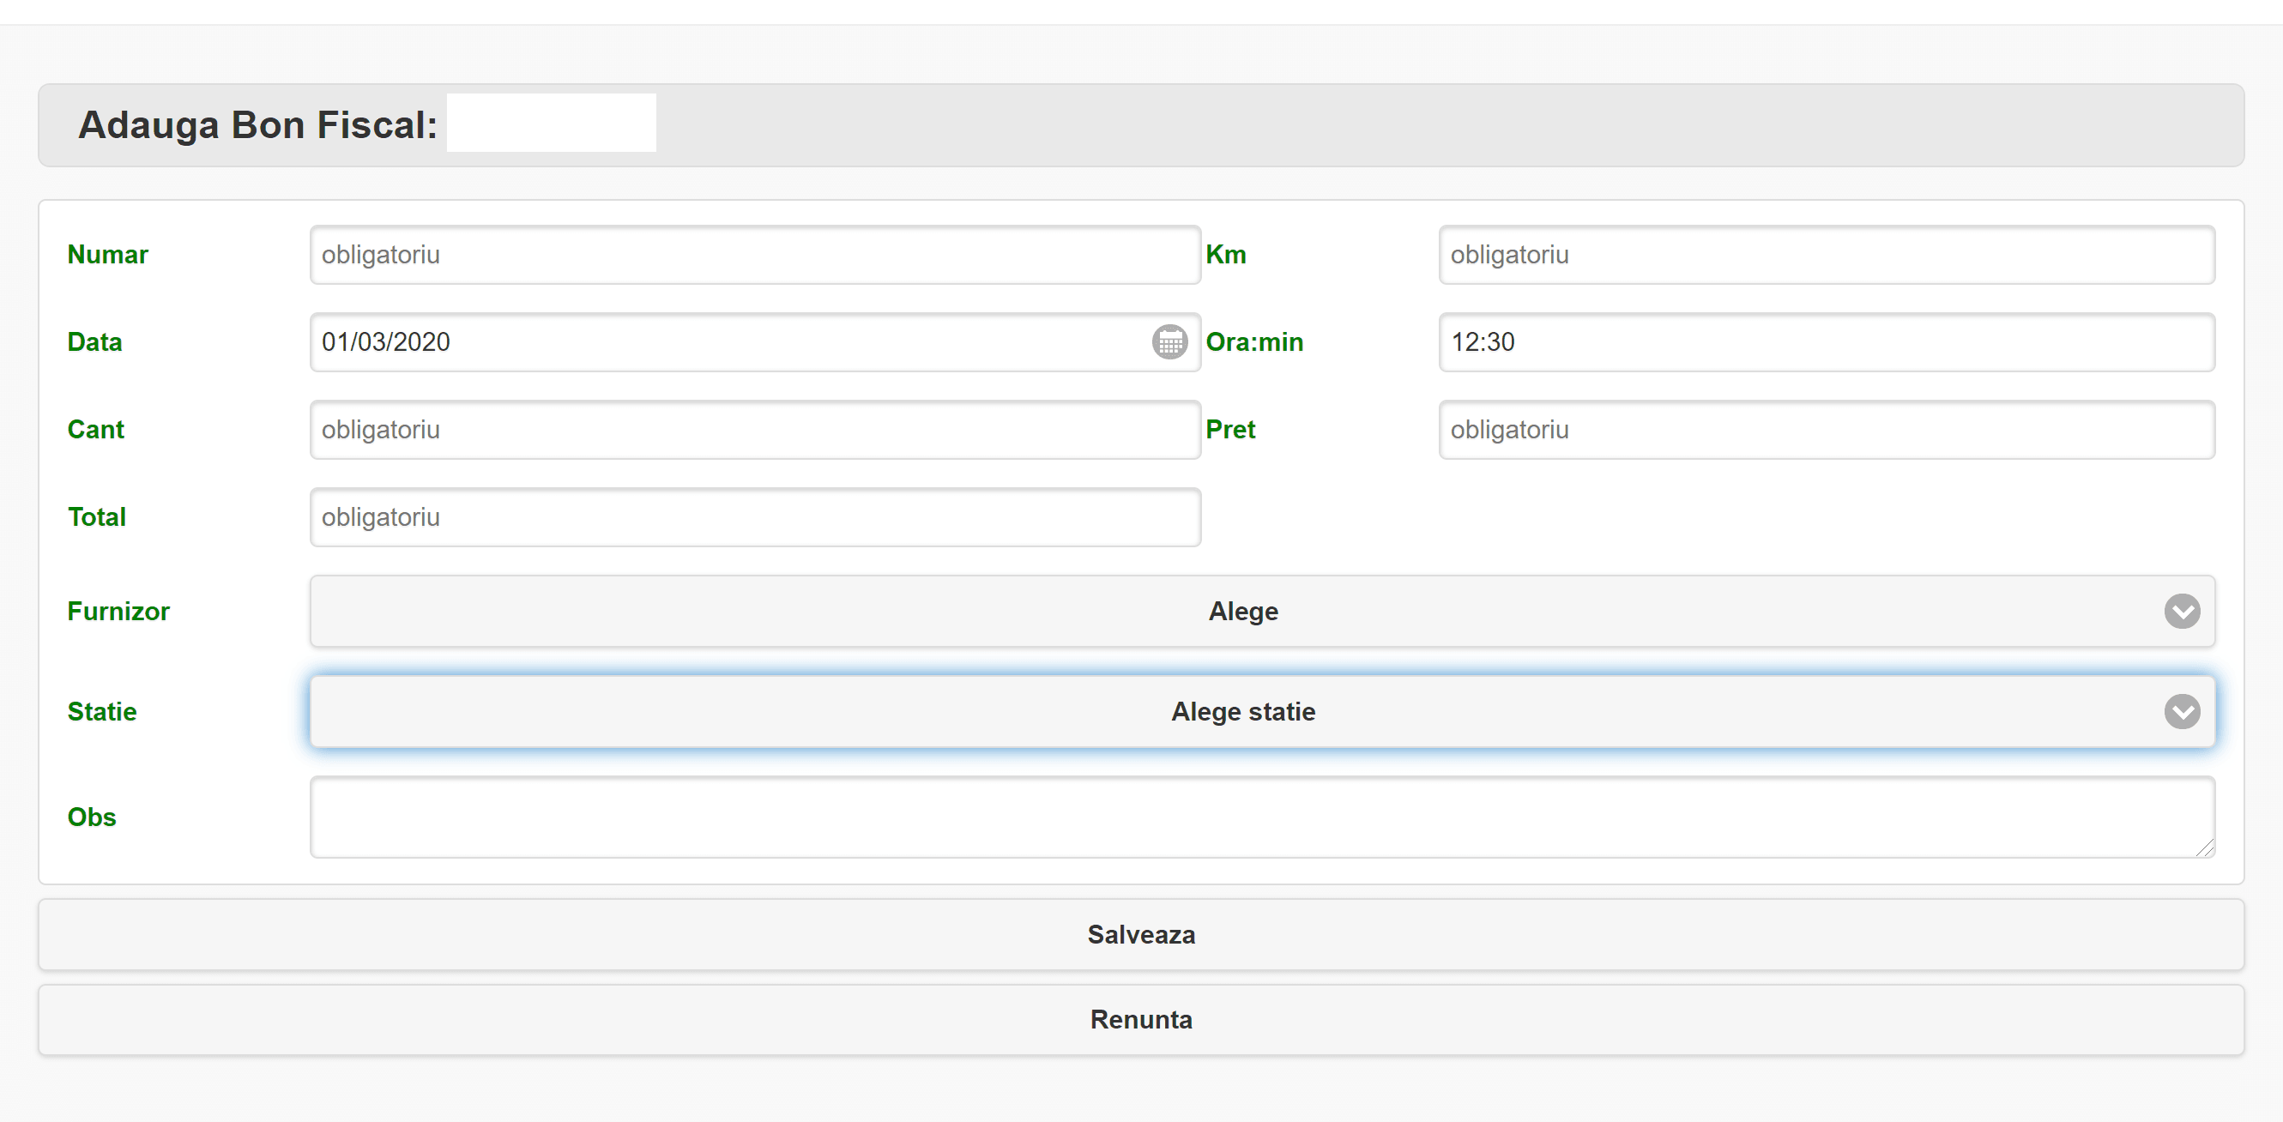
Task: Click the 'Km' label
Action: tap(1226, 256)
